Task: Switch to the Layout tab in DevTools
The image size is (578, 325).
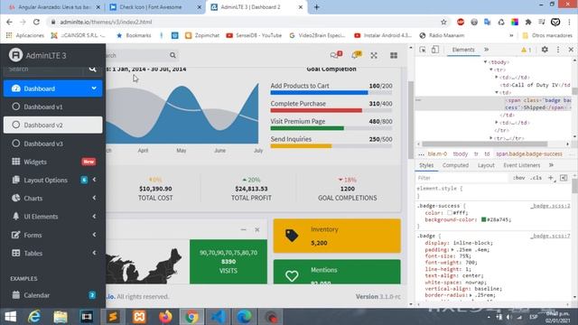Action: pyautogui.click(x=486, y=165)
